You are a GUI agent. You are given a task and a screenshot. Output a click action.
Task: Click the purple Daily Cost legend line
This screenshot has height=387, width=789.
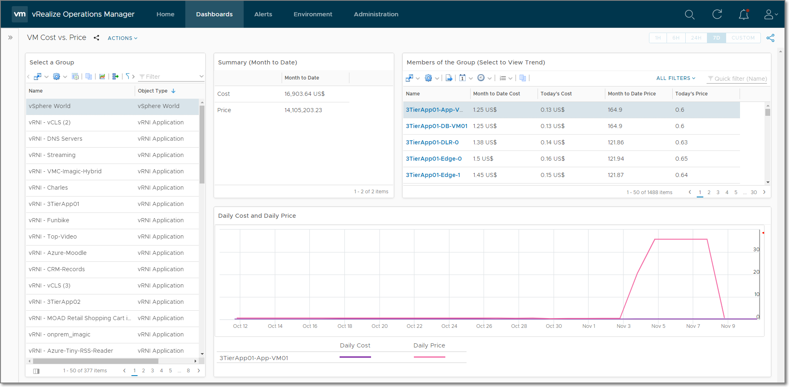tap(355, 357)
